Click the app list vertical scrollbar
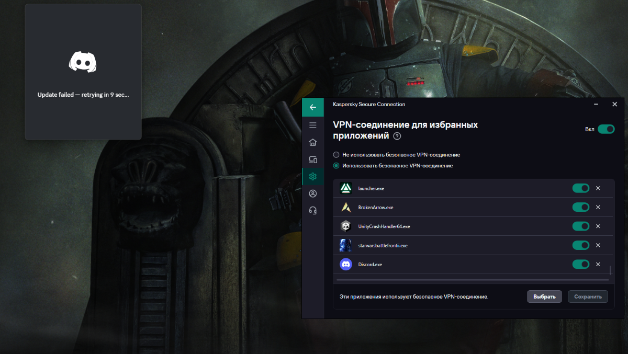 tap(610, 270)
